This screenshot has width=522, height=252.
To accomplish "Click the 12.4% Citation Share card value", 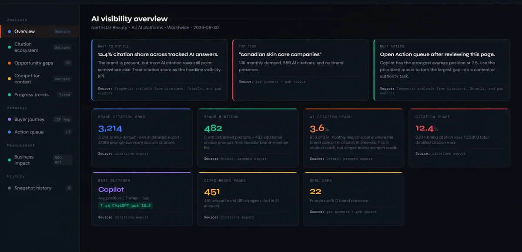I will 427,129.
